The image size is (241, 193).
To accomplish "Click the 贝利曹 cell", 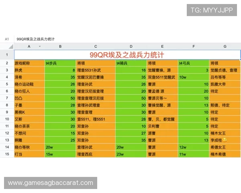I will [162, 126].
